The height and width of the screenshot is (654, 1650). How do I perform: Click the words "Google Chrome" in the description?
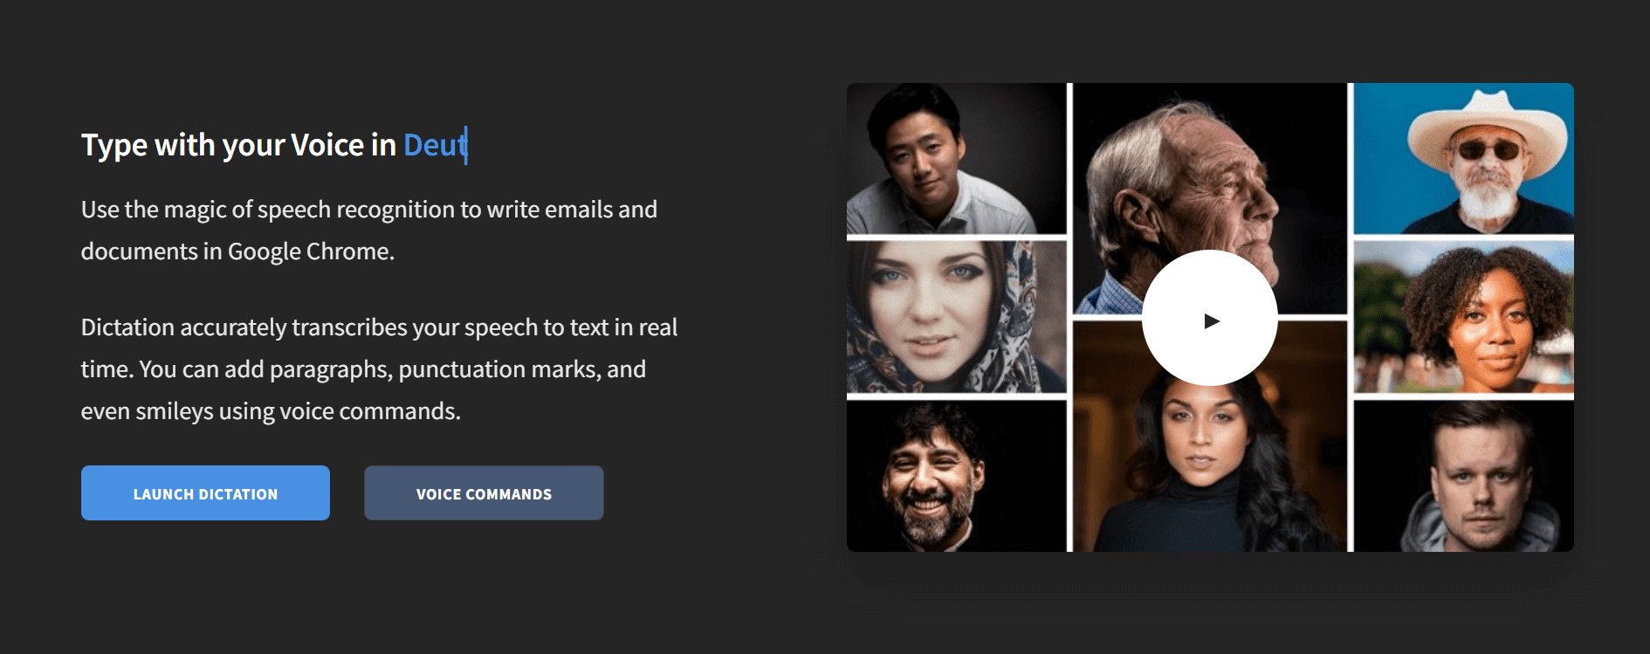[311, 251]
